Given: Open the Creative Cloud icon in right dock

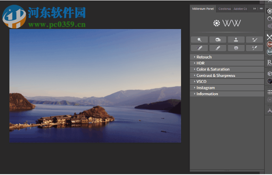Looking at the screenshot, I should [269, 26].
